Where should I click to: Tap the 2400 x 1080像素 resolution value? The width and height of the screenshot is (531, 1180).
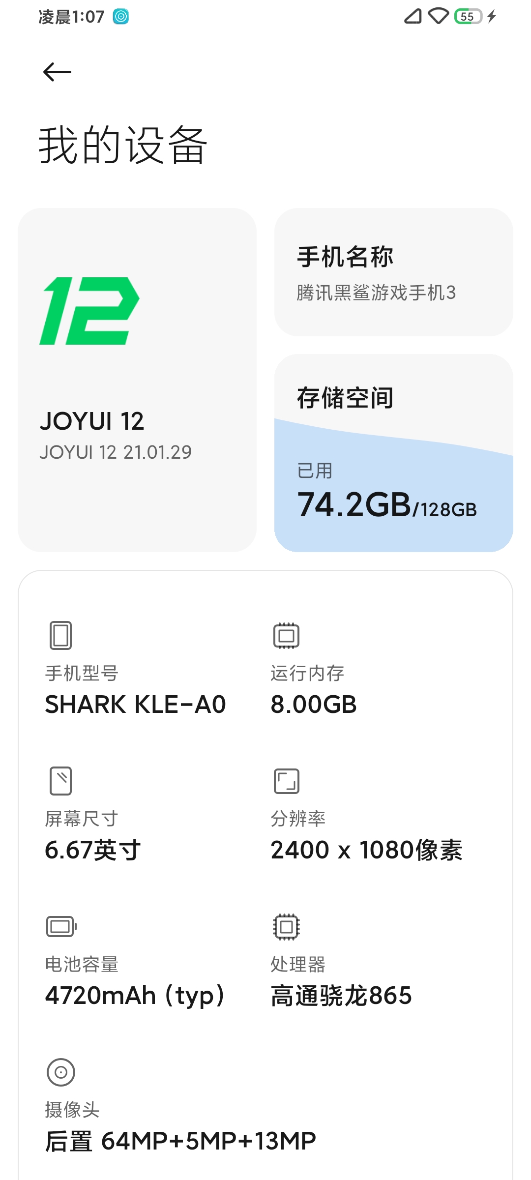tap(366, 850)
